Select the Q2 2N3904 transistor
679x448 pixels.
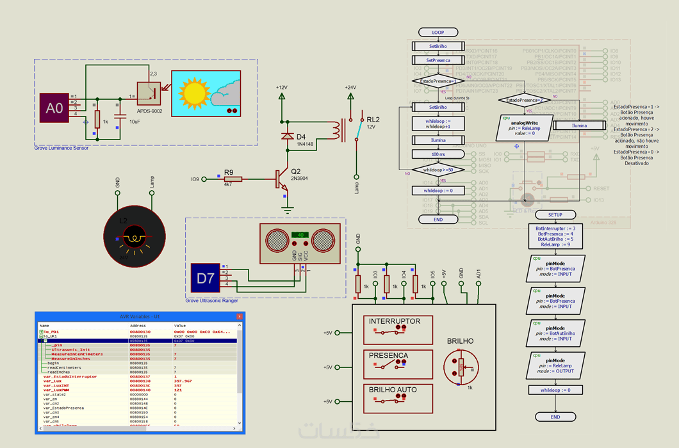(x=281, y=179)
